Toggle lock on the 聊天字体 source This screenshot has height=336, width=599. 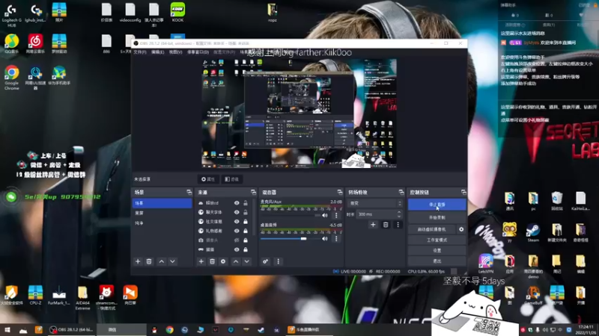tap(246, 212)
